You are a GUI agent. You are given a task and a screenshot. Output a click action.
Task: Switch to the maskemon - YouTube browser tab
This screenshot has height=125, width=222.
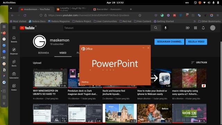36,9
